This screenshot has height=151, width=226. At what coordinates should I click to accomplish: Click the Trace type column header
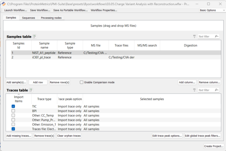pos(44,99)
